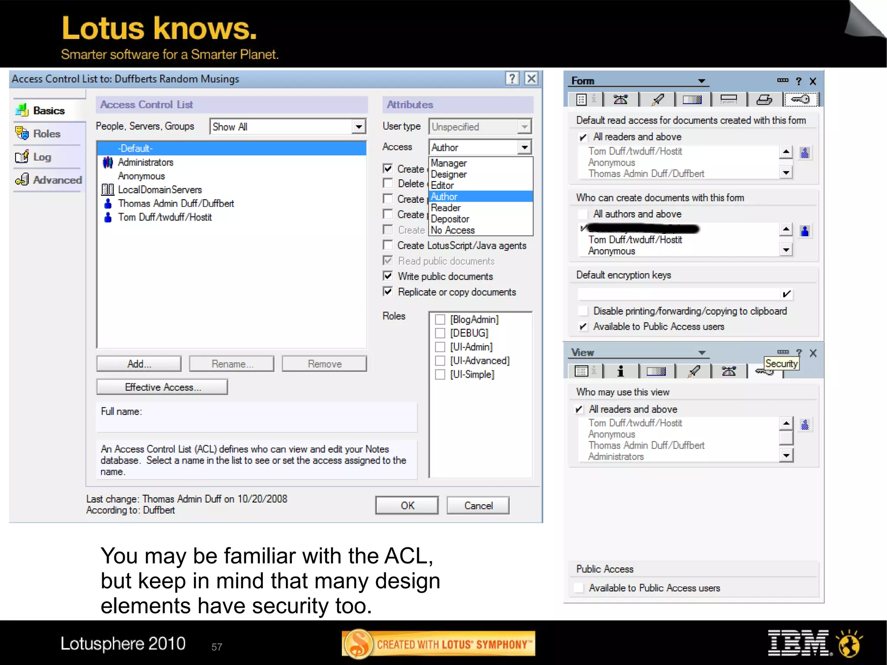
Task: Toggle Write public documents checkbox
Action: tap(388, 276)
